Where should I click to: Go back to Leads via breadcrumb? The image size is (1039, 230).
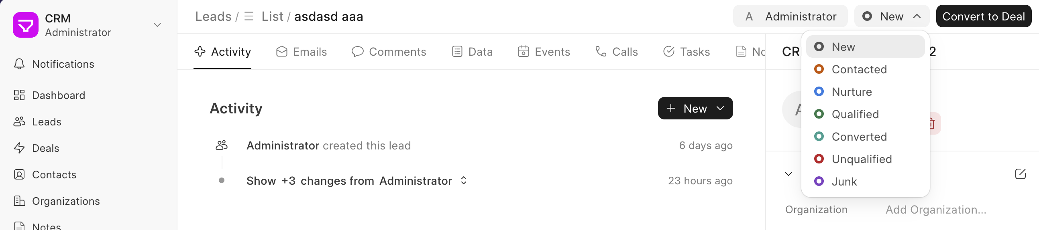point(213,16)
